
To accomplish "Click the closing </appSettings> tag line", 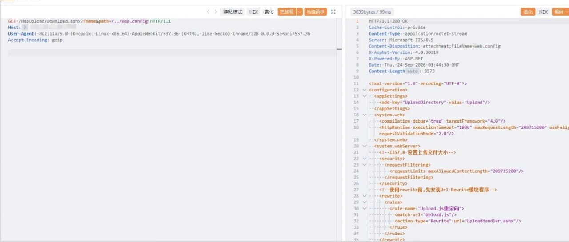I will (x=392, y=108).
